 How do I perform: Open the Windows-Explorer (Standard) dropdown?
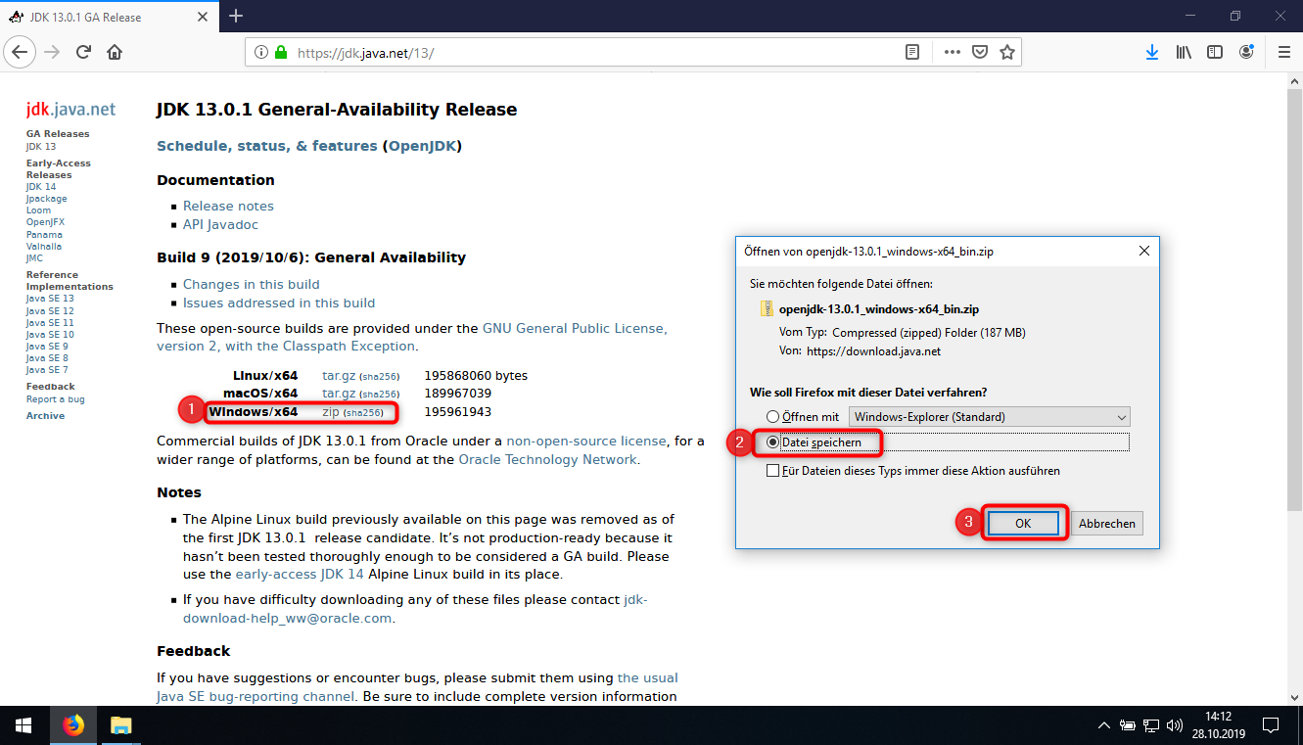pyautogui.click(x=990, y=417)
